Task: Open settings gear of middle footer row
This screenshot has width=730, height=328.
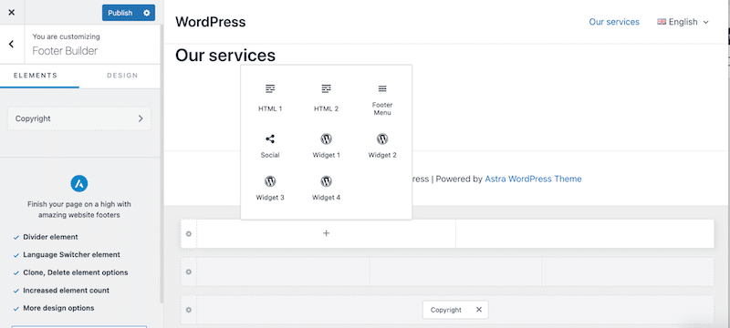Action: [189, 272]
